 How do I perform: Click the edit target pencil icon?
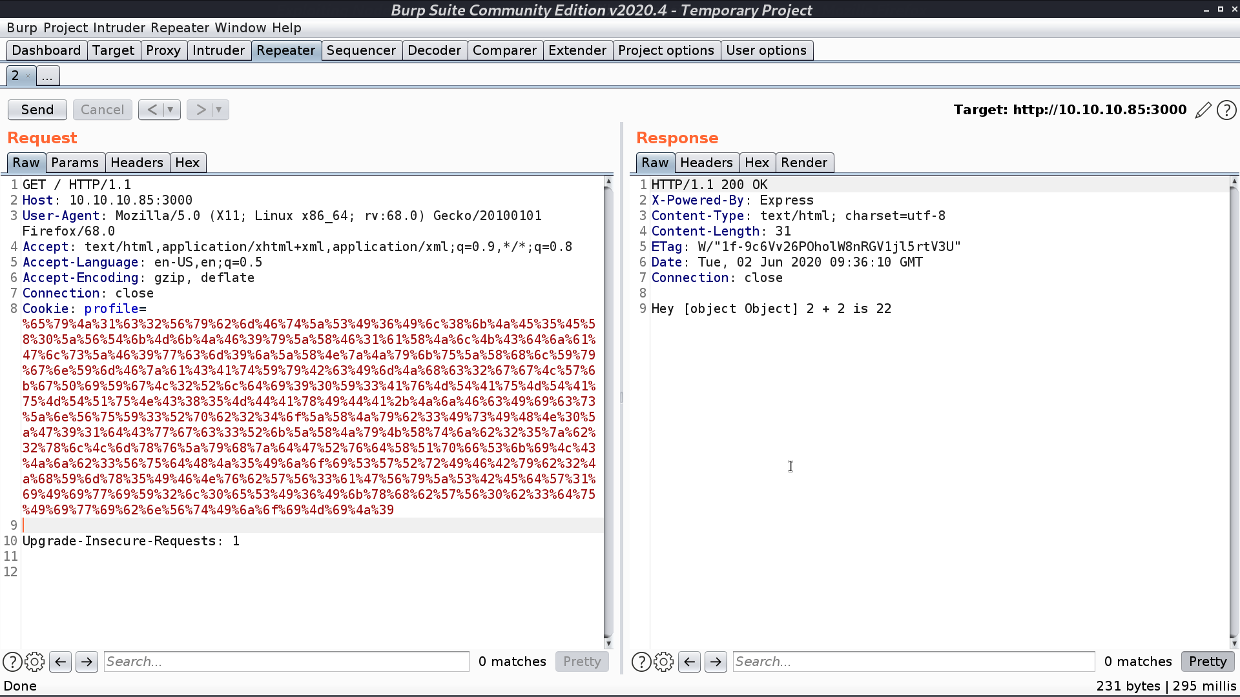click(x=1203, y=110)
